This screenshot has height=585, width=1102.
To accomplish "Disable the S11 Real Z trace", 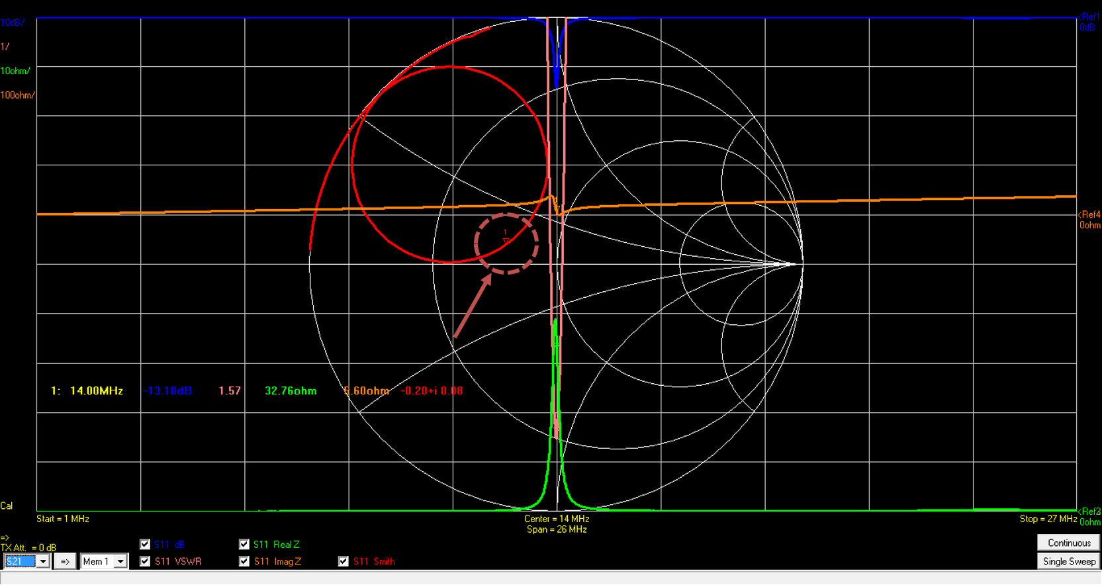I will pos(244,544).
